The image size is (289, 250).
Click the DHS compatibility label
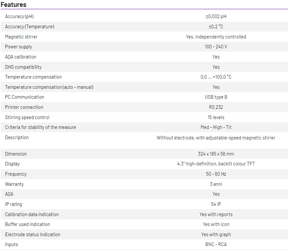click(23, 67)
